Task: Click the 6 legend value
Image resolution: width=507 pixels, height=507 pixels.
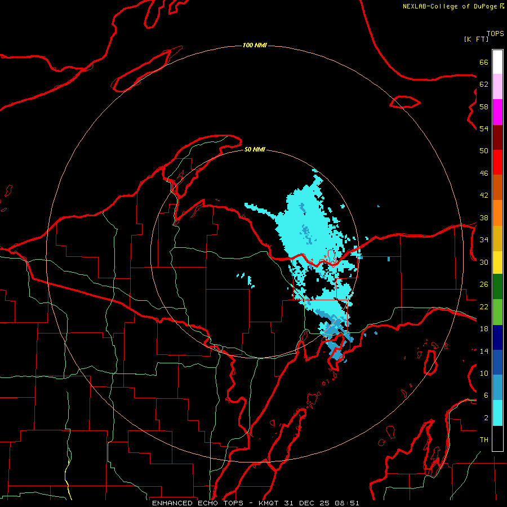Action: coord(486,395)
